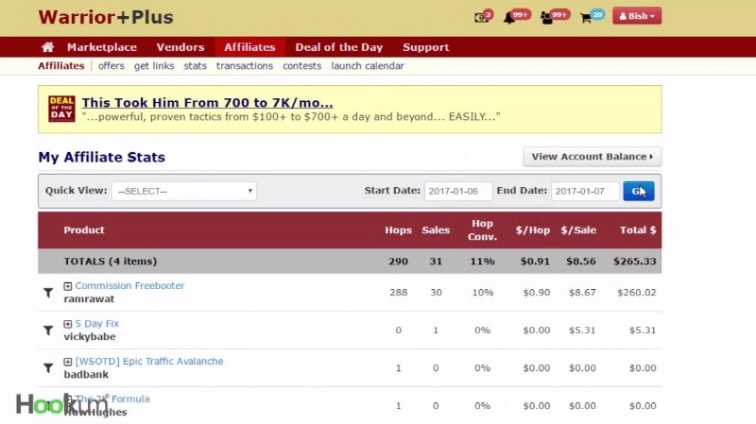This screenshot has width=756, height=424.
Task: Click vendor name vickybabe
Action: tap(90, 336)
